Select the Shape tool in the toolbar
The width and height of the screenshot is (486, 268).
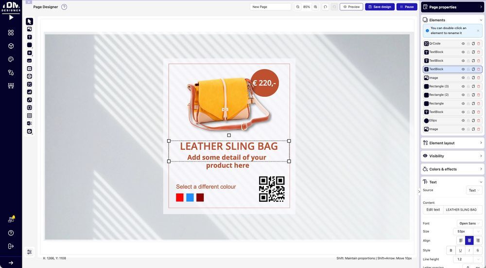30,45
